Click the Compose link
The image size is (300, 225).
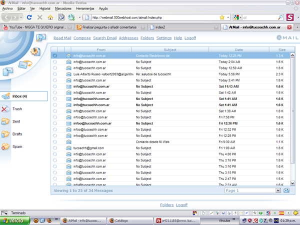(x=81, y=38)
